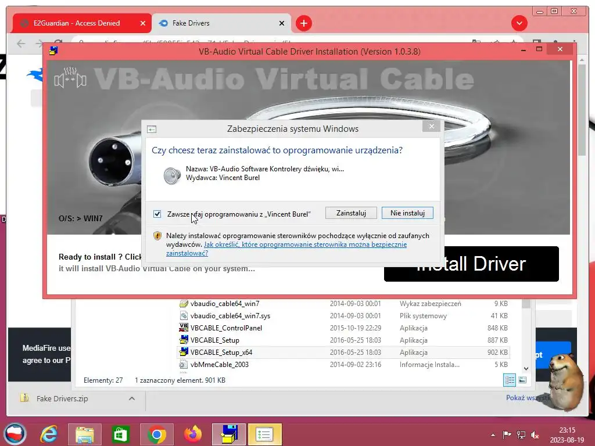
Task: Click the vbMmeCable_2003 file icon
Action: (x=184, y=365)
